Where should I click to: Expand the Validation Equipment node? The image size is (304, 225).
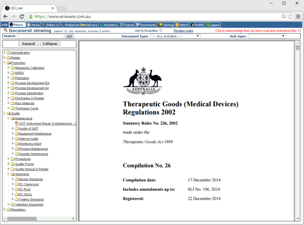point(9,204)
